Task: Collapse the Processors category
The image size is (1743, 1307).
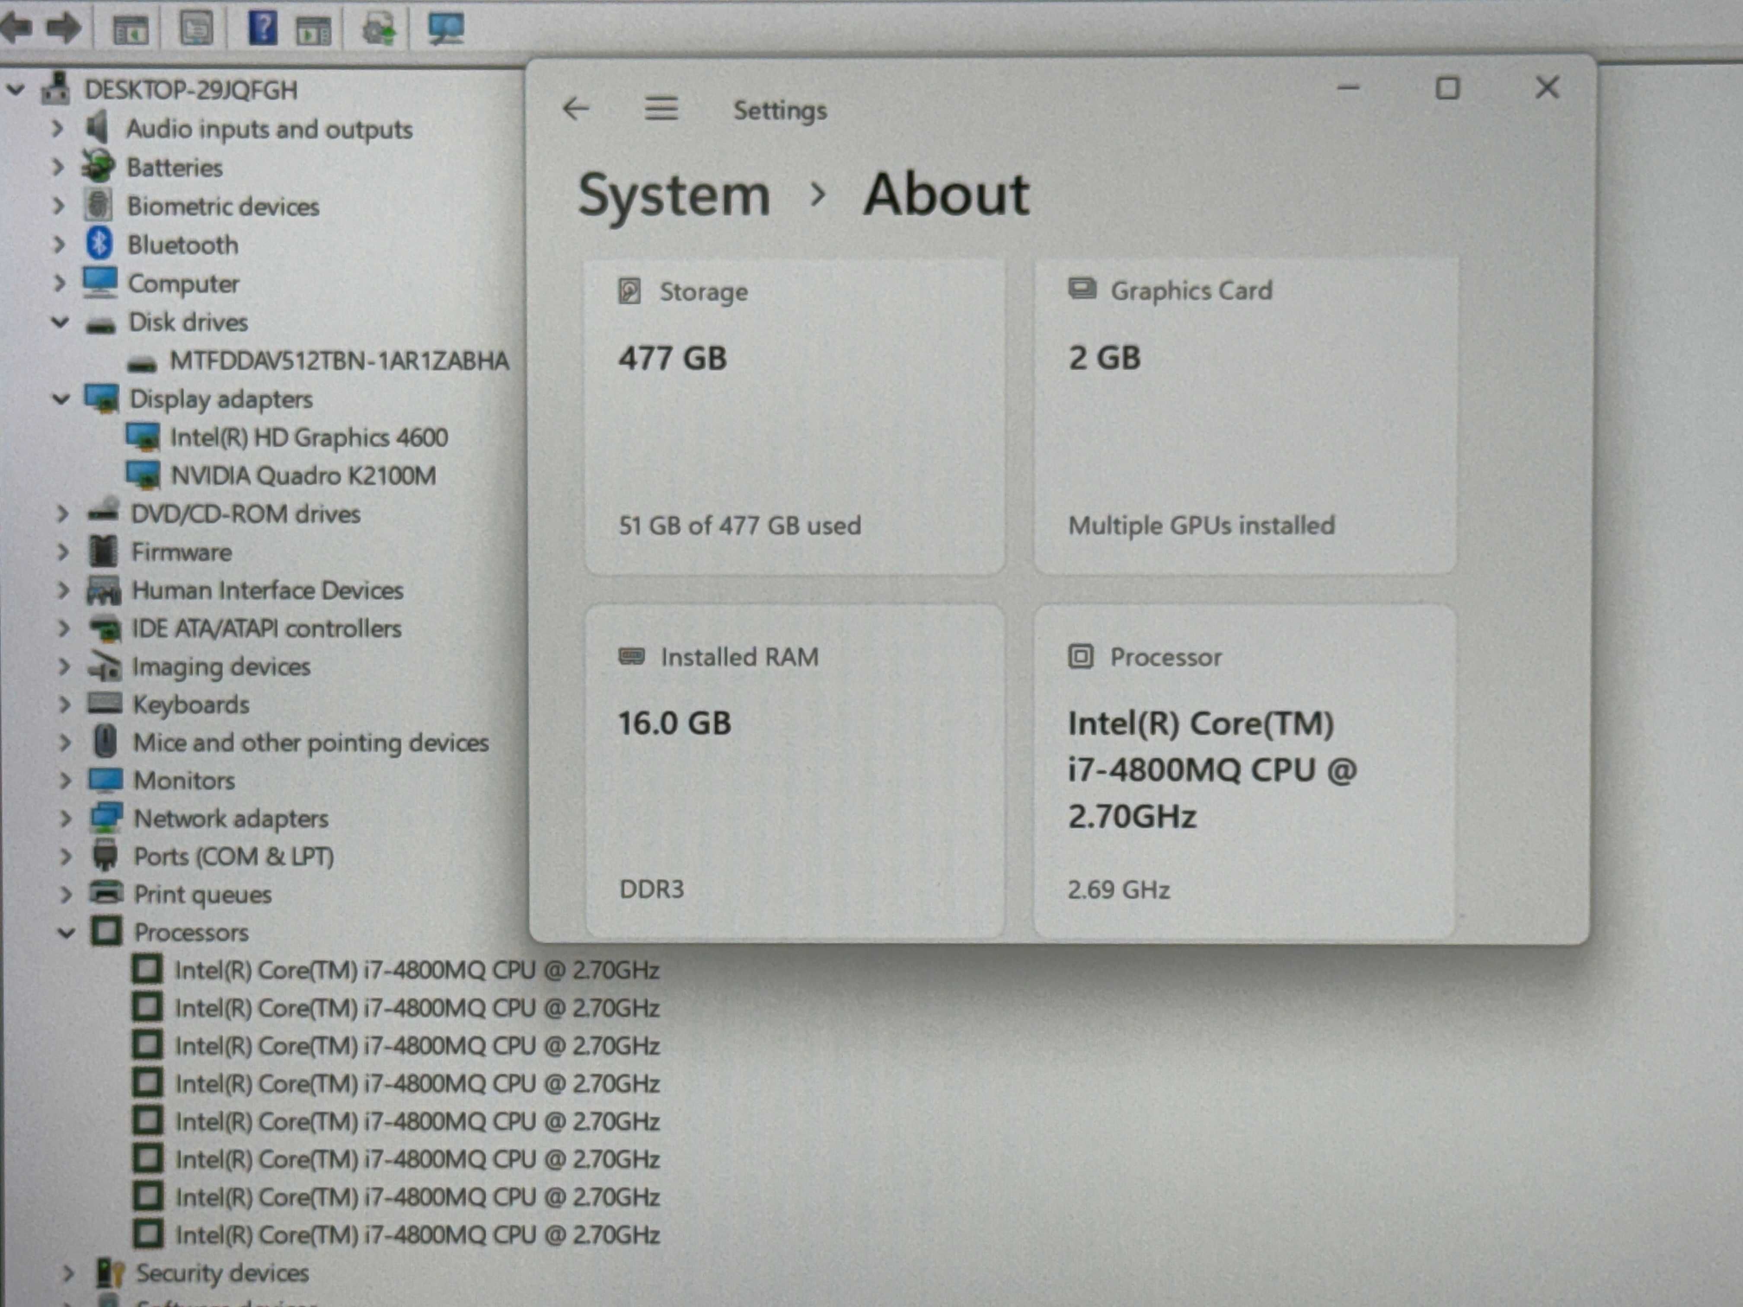Action: 67,933
